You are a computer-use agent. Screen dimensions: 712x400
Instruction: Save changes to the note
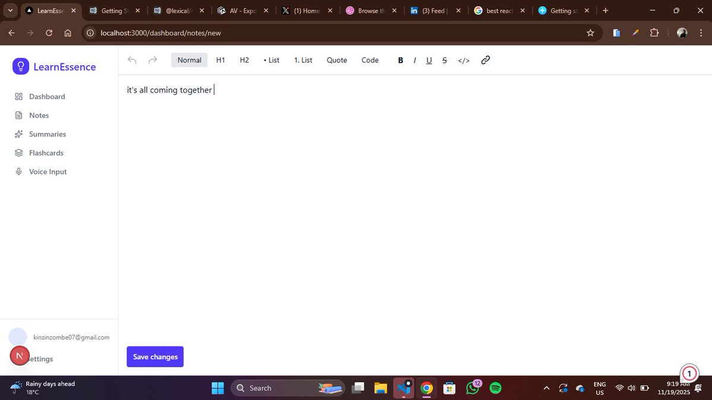[x=155, y=356]
